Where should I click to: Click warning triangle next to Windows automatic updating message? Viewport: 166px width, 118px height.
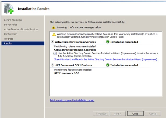pyautogui.click(x=54, y=34)
